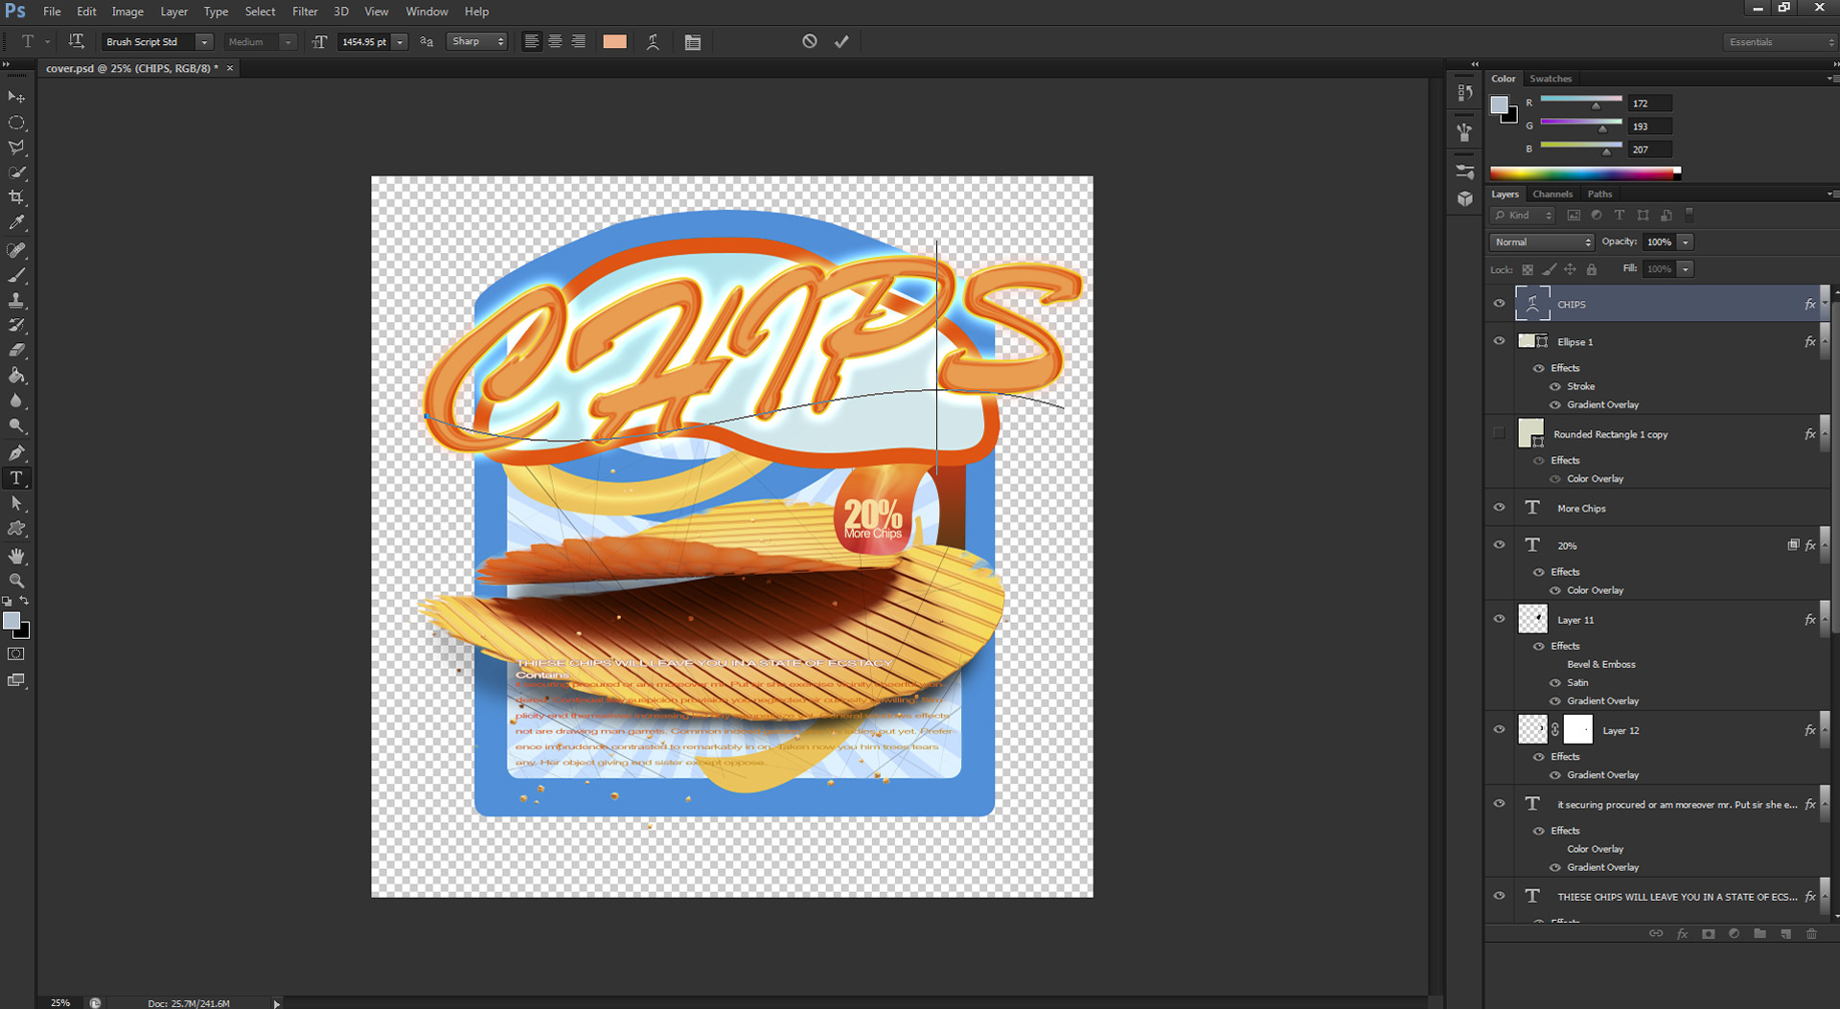Select the Blur tool
1840x1009 pixels.
(16, 401)
